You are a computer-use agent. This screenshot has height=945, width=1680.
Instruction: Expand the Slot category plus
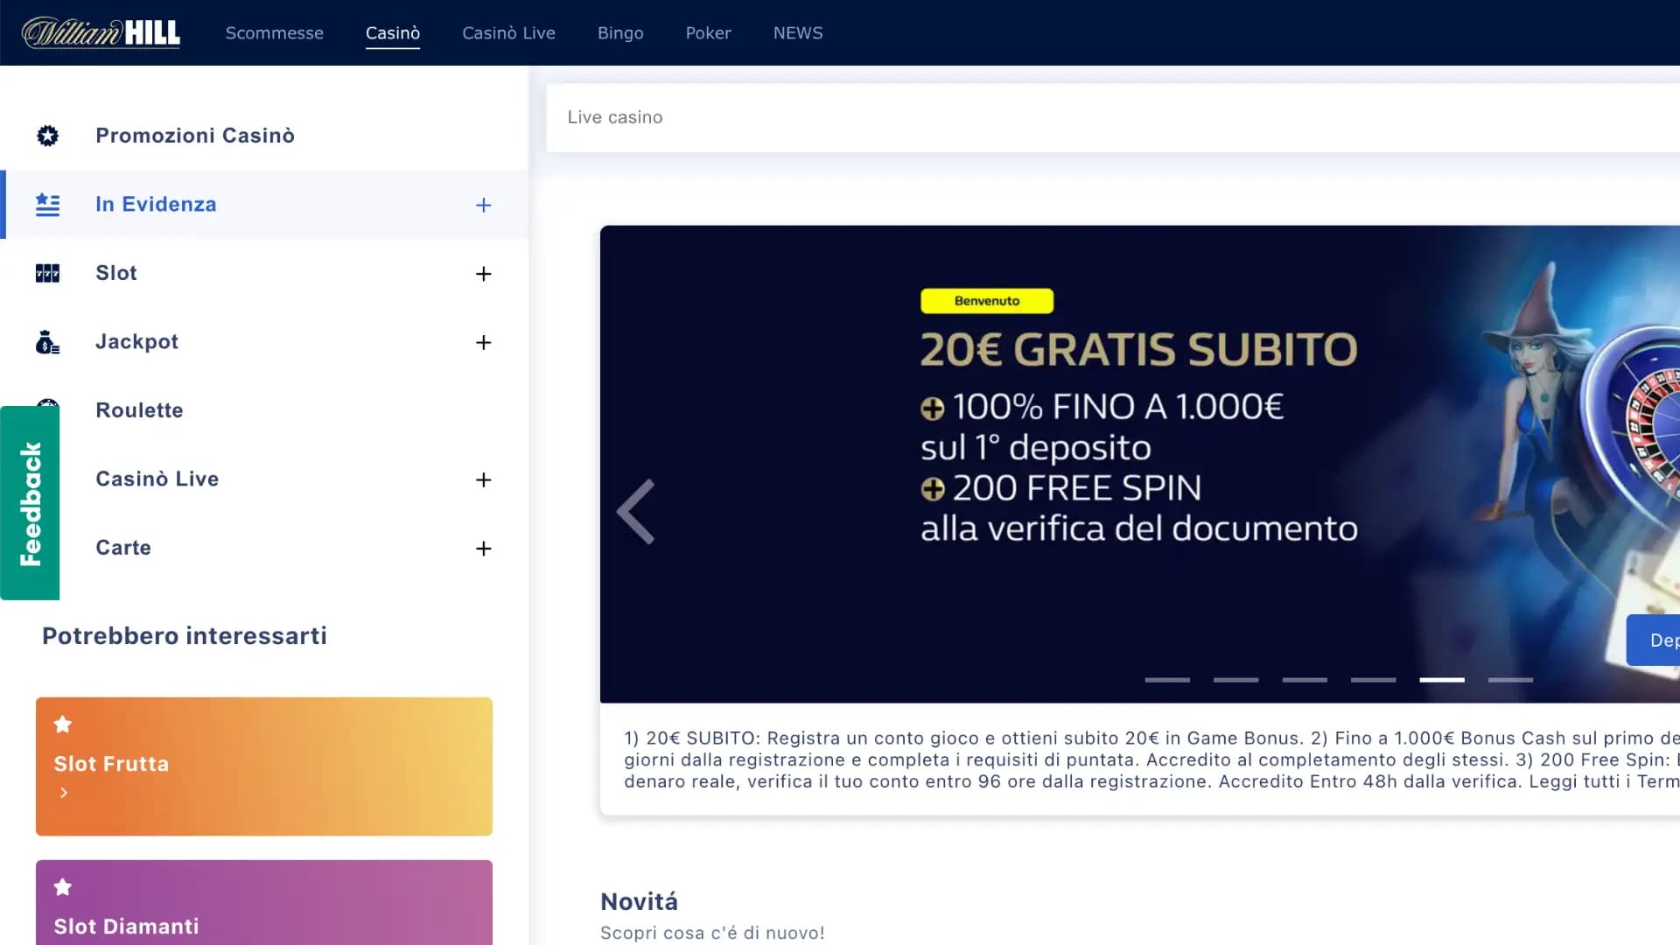point(483,274)
